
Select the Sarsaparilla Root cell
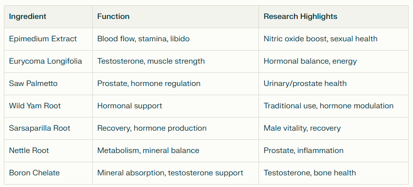point(48,128)
